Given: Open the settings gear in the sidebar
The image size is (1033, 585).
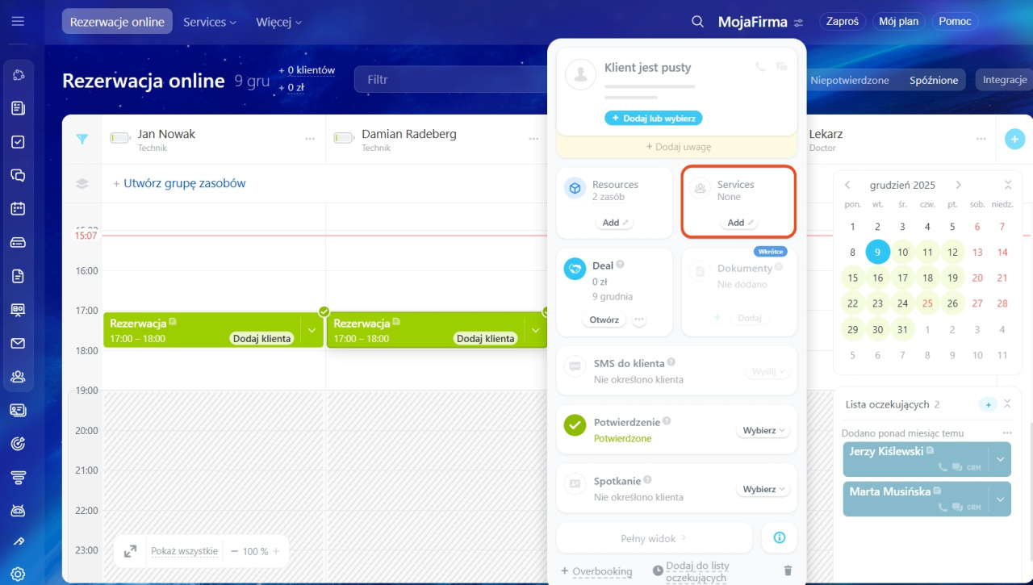Looking at the screenshot, I should click(x=18, y=575).
